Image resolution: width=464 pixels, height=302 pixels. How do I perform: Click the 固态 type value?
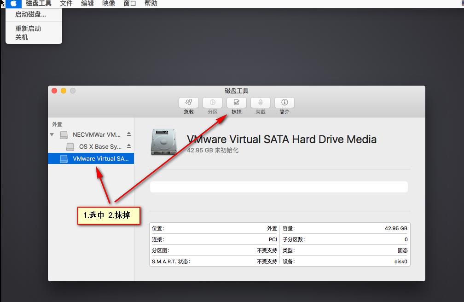coord(402,250)
